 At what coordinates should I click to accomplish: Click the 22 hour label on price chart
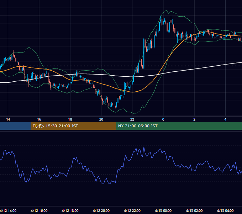click(132, 119)
